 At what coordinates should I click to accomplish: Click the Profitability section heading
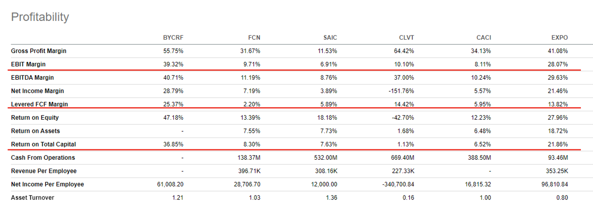coord(40,17)
